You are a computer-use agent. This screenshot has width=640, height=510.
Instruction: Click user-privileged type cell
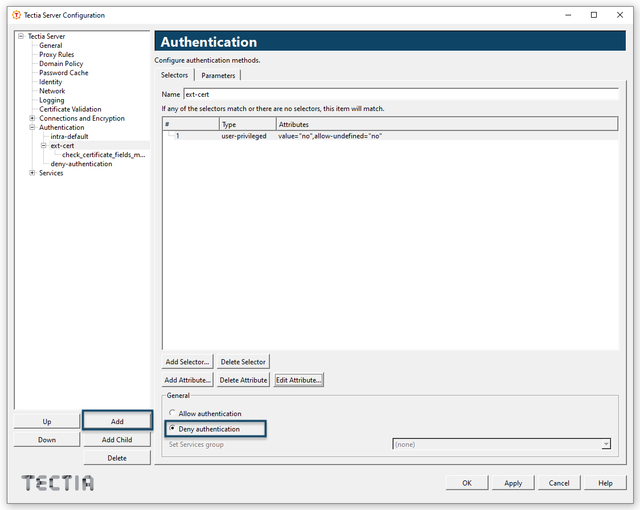point(244,136)
